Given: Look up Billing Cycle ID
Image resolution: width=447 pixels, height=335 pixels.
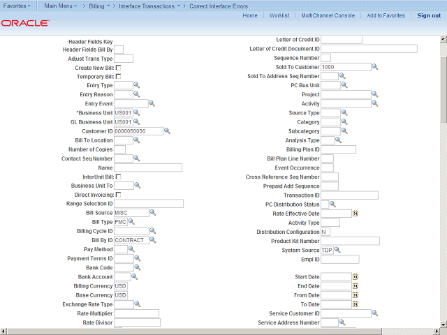Looking at the screenshot, I should click(152, 230).
